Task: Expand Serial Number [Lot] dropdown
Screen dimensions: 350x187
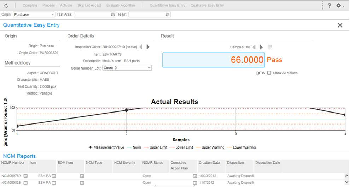Action: pos(149,68)
